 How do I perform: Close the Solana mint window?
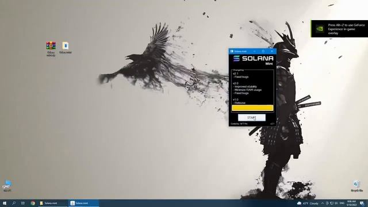click(x=272, y=51)
